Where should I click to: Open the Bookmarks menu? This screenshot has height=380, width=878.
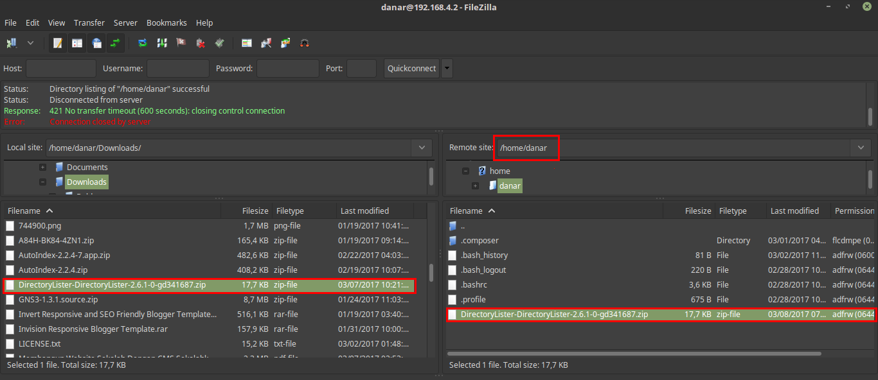pyautogui.click(x=167, y=22)
